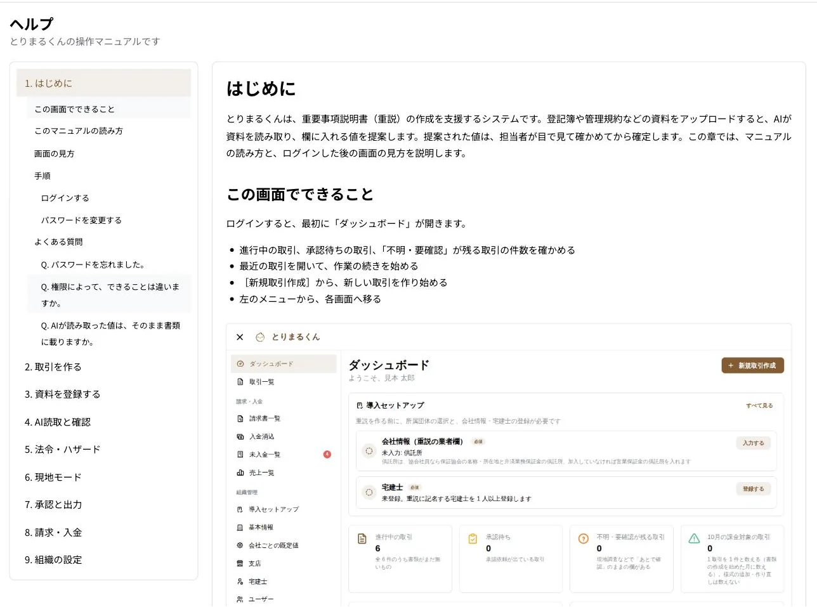Viewport: 817px width, 607px height.
Task: Go to このマニュアルの読み方 section
Action: pos(108,131)
